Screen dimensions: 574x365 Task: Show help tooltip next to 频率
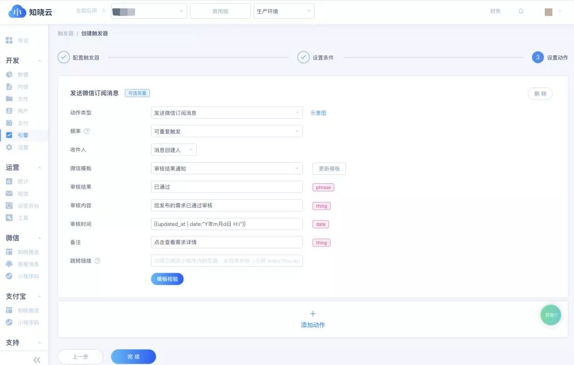[87, 131]
